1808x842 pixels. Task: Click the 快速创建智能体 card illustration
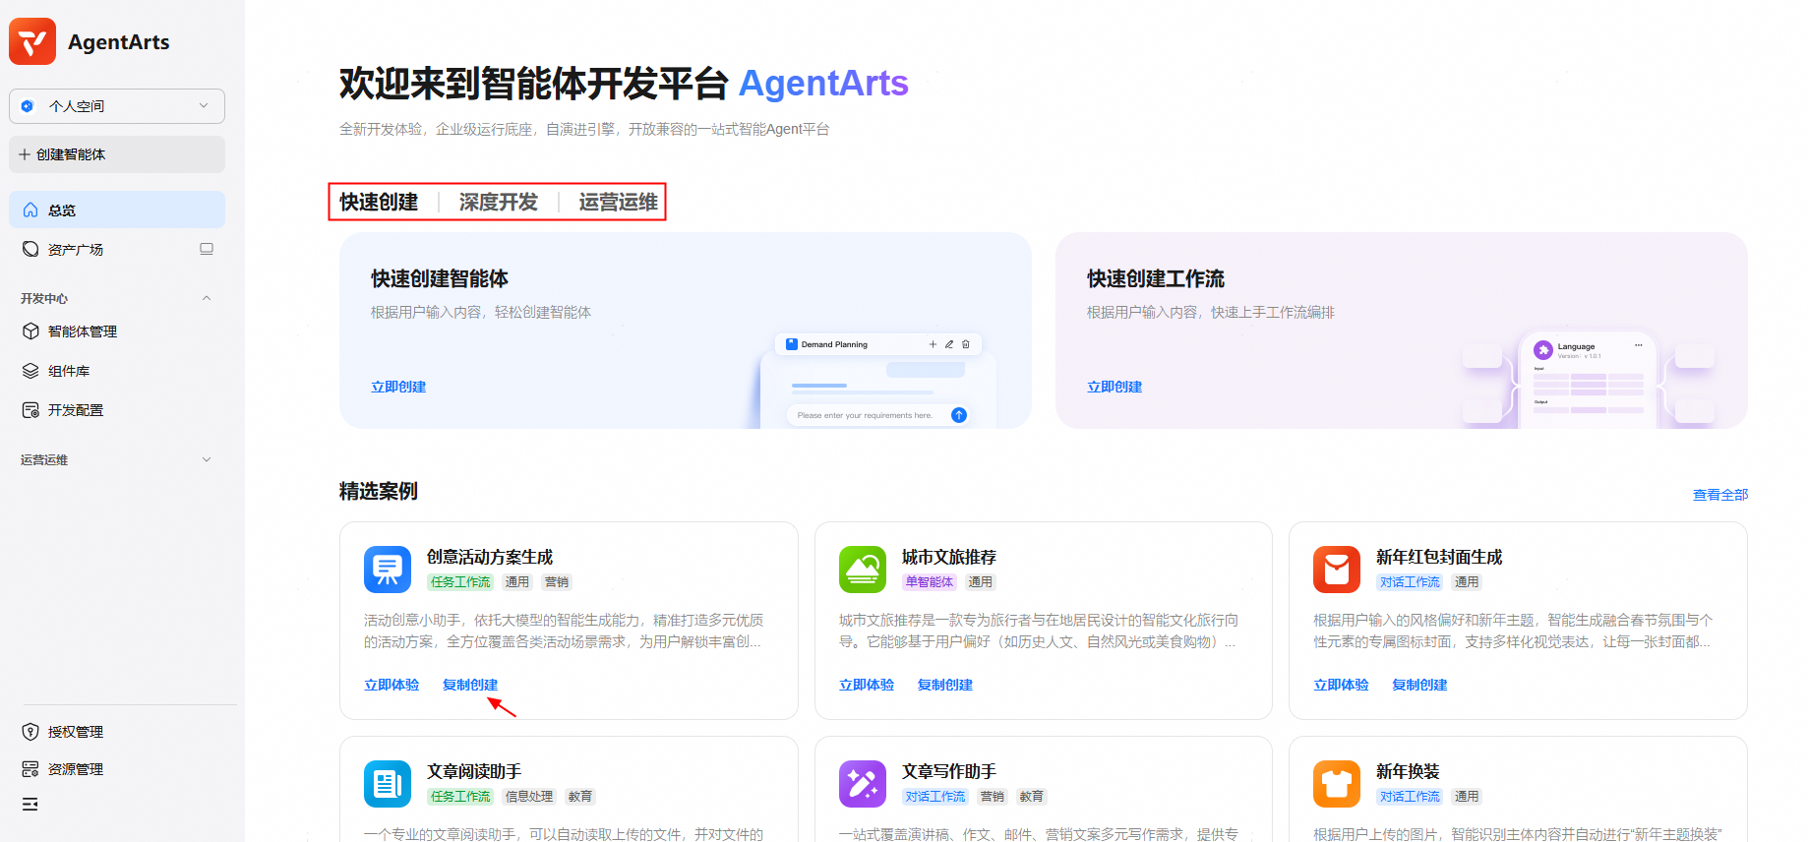pyautogui.click(x=878, y=380)
